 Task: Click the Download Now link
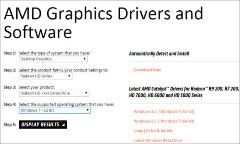[147, 70]
